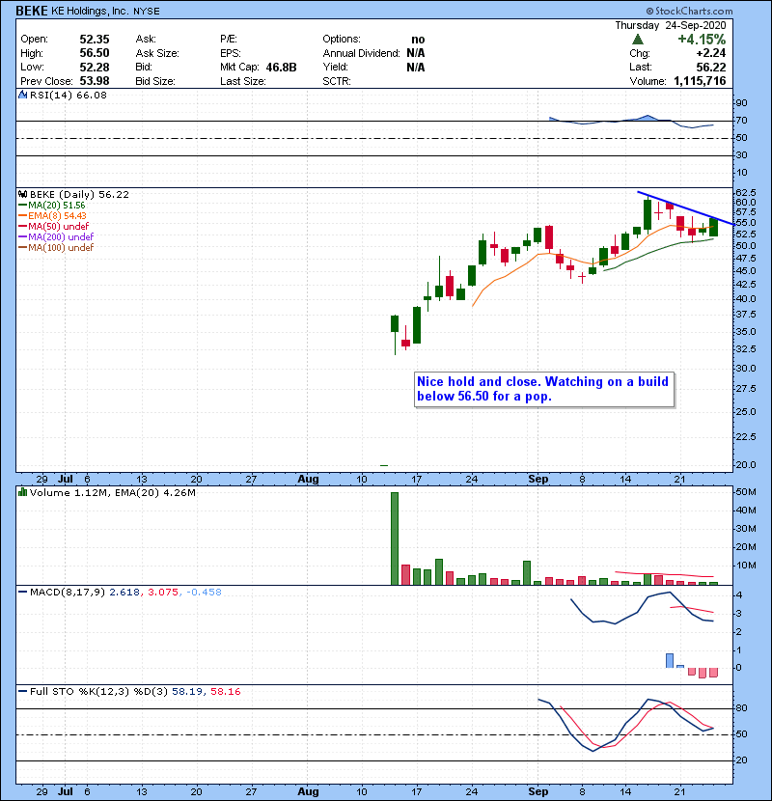Click the Volume 1.12M, EMA(20) 4.26M label
This screenshot has height=801, width=772.
click(x=112, y=492)
